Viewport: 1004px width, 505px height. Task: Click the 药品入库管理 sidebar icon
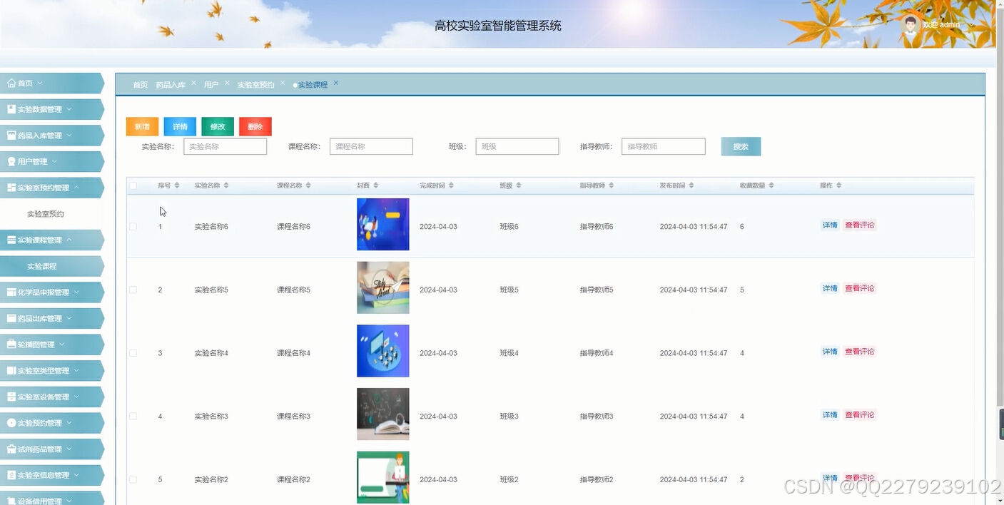click(11, 135)
